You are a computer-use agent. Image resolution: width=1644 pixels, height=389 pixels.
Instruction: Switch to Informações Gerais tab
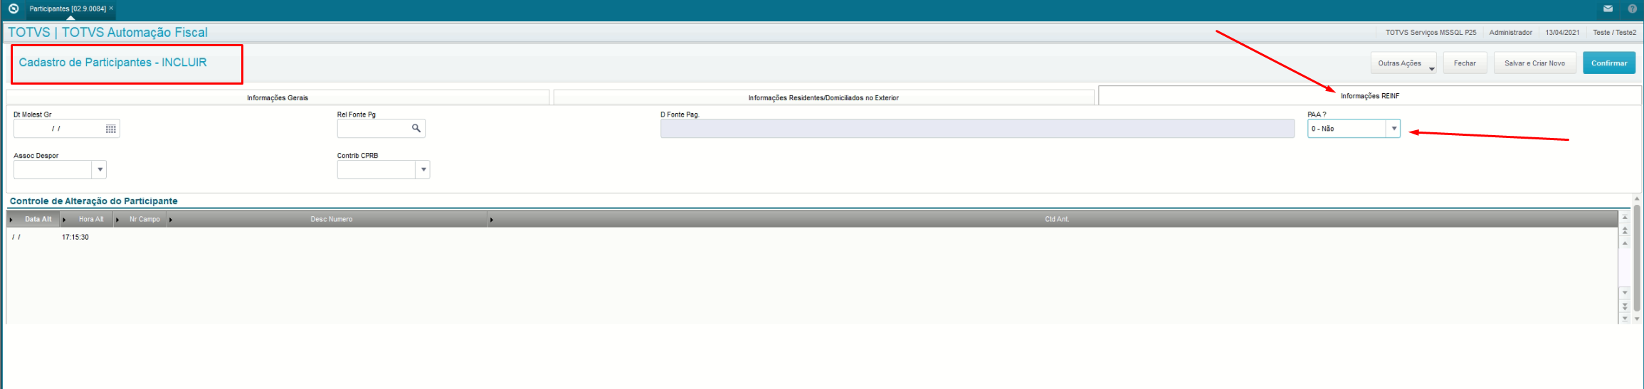[x=278, y=97]
